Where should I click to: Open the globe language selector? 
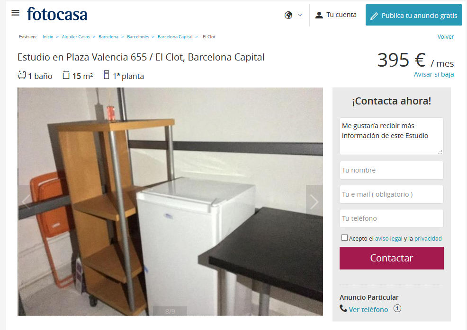(288, 15)
